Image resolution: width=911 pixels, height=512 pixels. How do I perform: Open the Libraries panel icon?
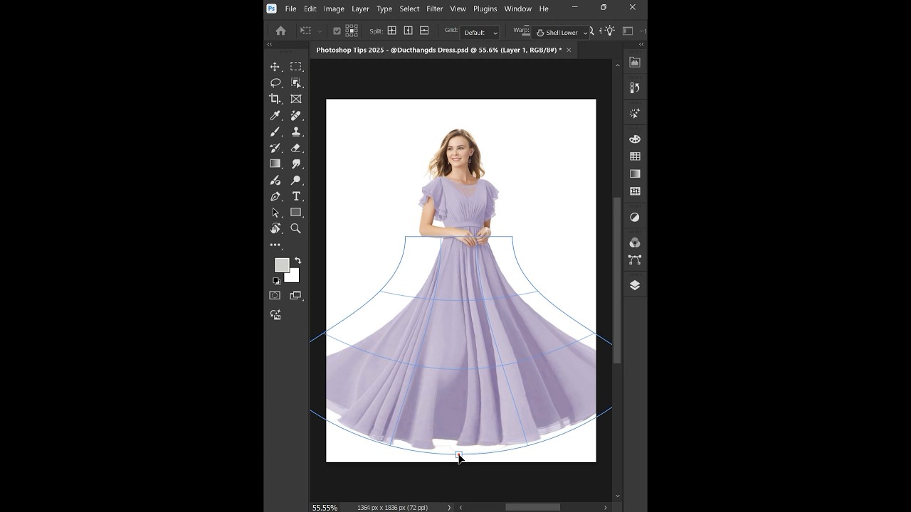coord(635,63)
